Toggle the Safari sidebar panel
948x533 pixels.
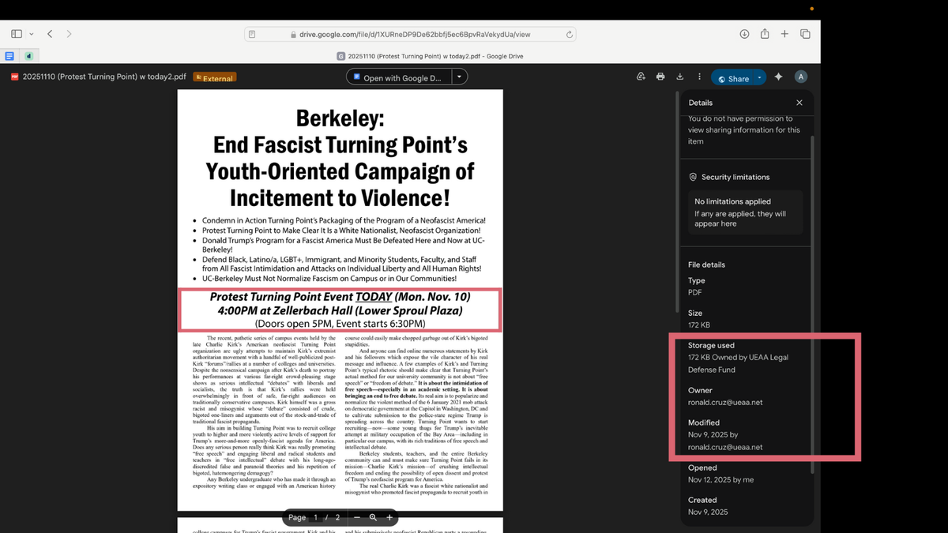(16, 34)
